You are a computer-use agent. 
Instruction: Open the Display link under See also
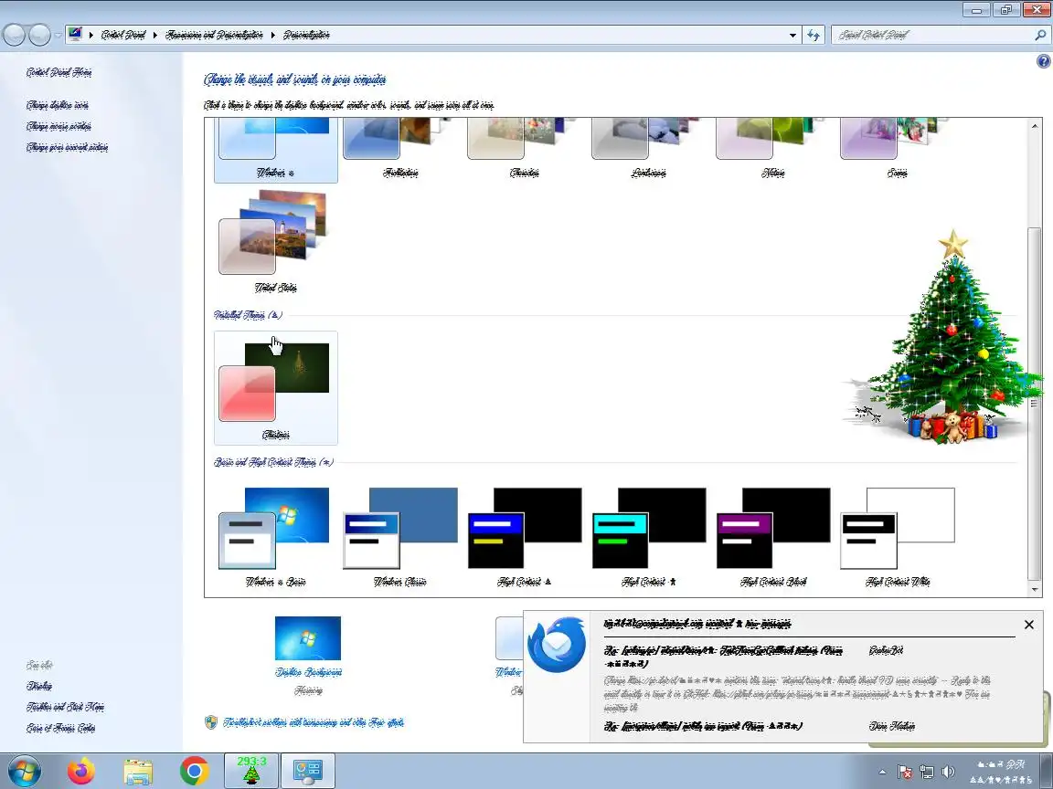39,686
